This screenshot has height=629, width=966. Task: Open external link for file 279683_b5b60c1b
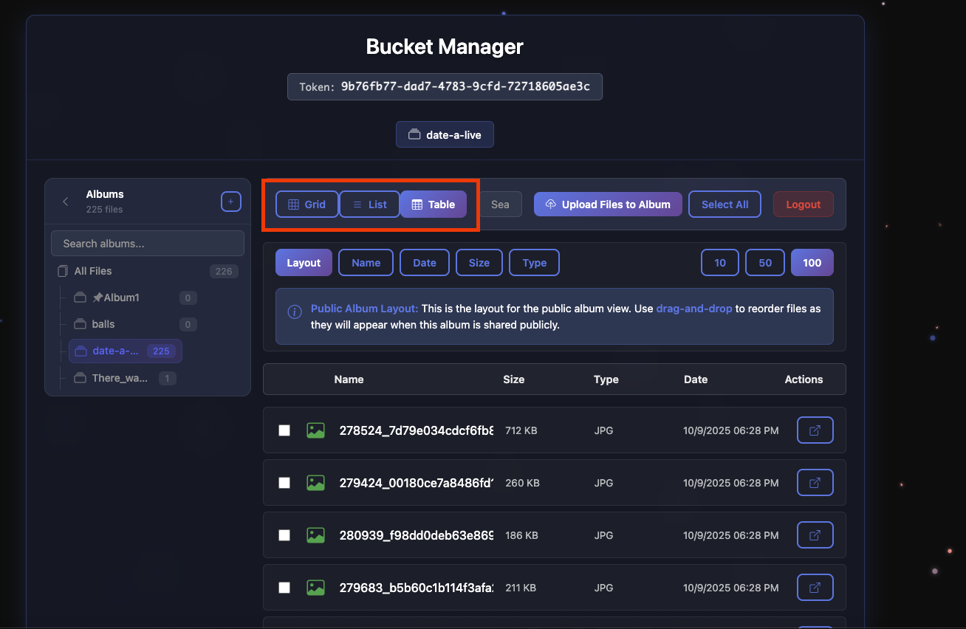tap(815, 588)
